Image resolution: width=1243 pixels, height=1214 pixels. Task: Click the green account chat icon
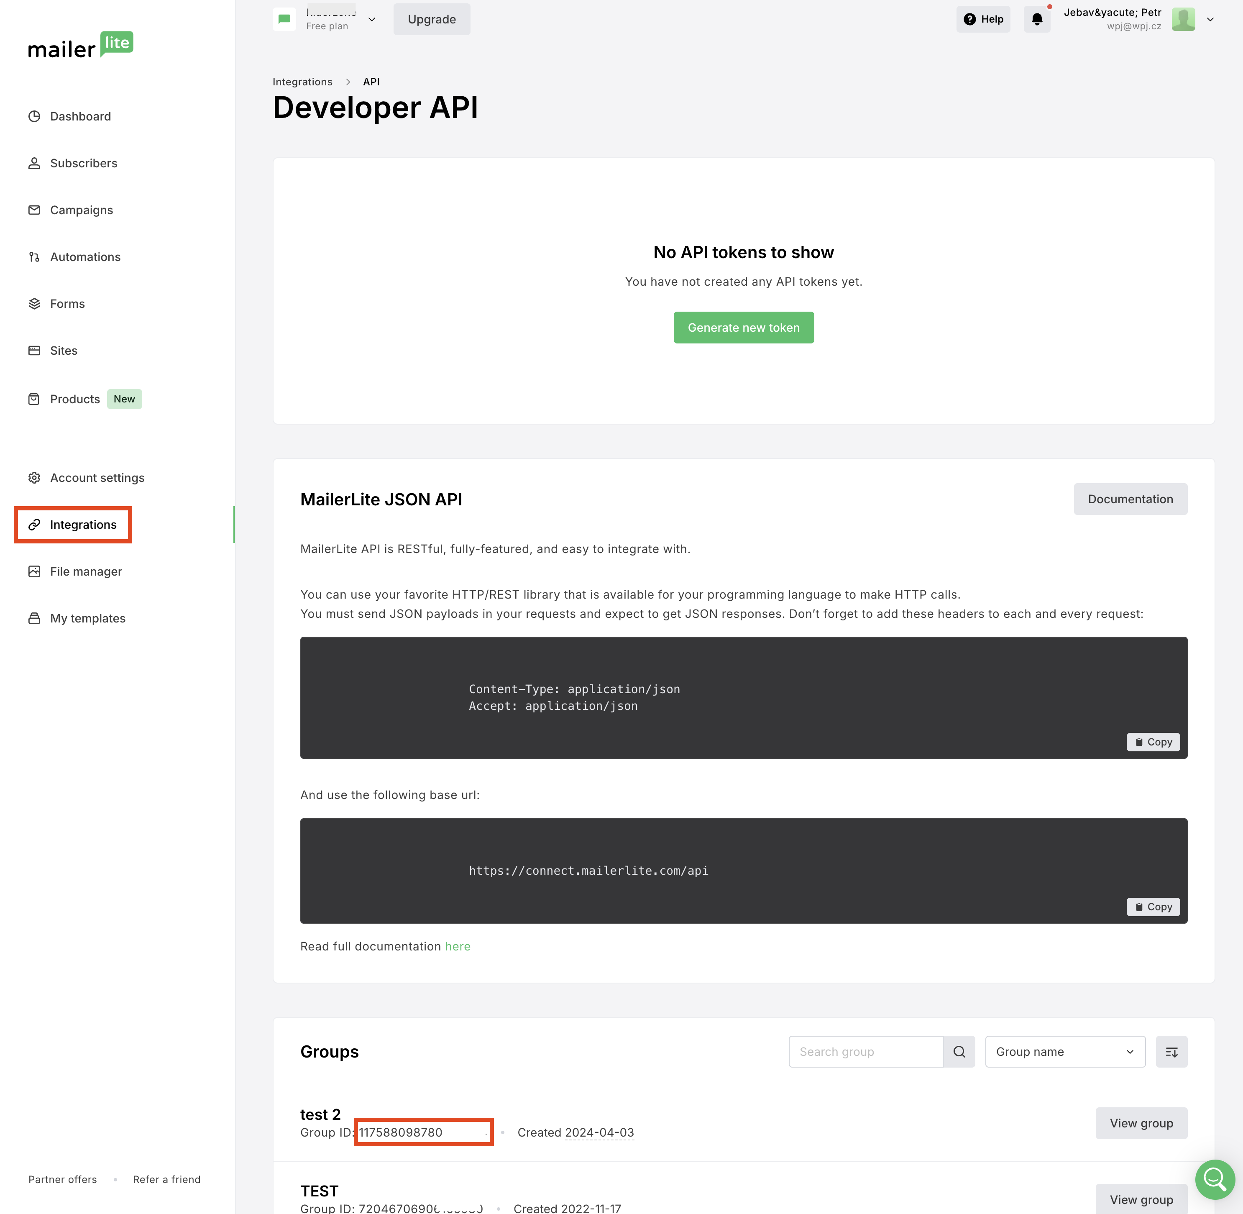pos(284,19)
